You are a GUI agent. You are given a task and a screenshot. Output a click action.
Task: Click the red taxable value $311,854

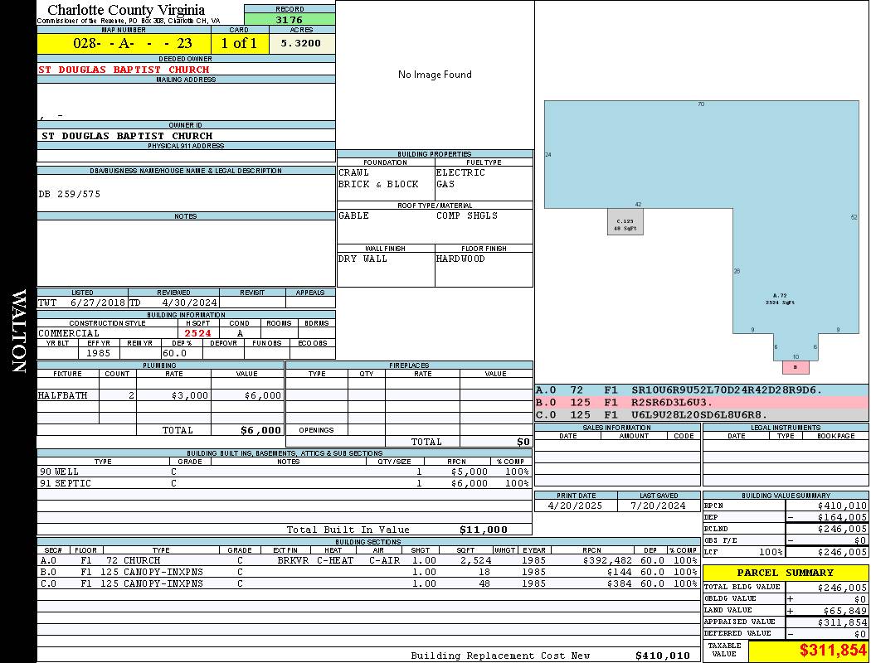point(833,651)
